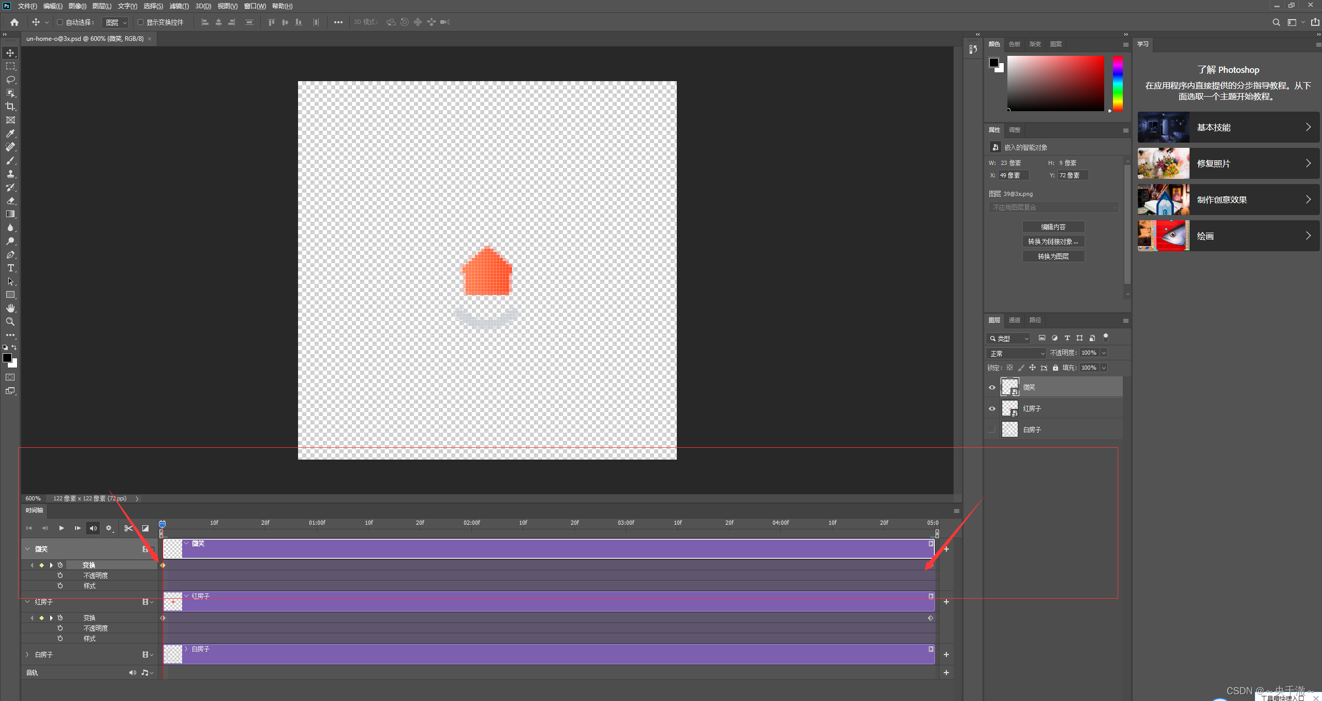Click the timeline scissors split icon
This screenshot has width=1322, height=701.
128,528
